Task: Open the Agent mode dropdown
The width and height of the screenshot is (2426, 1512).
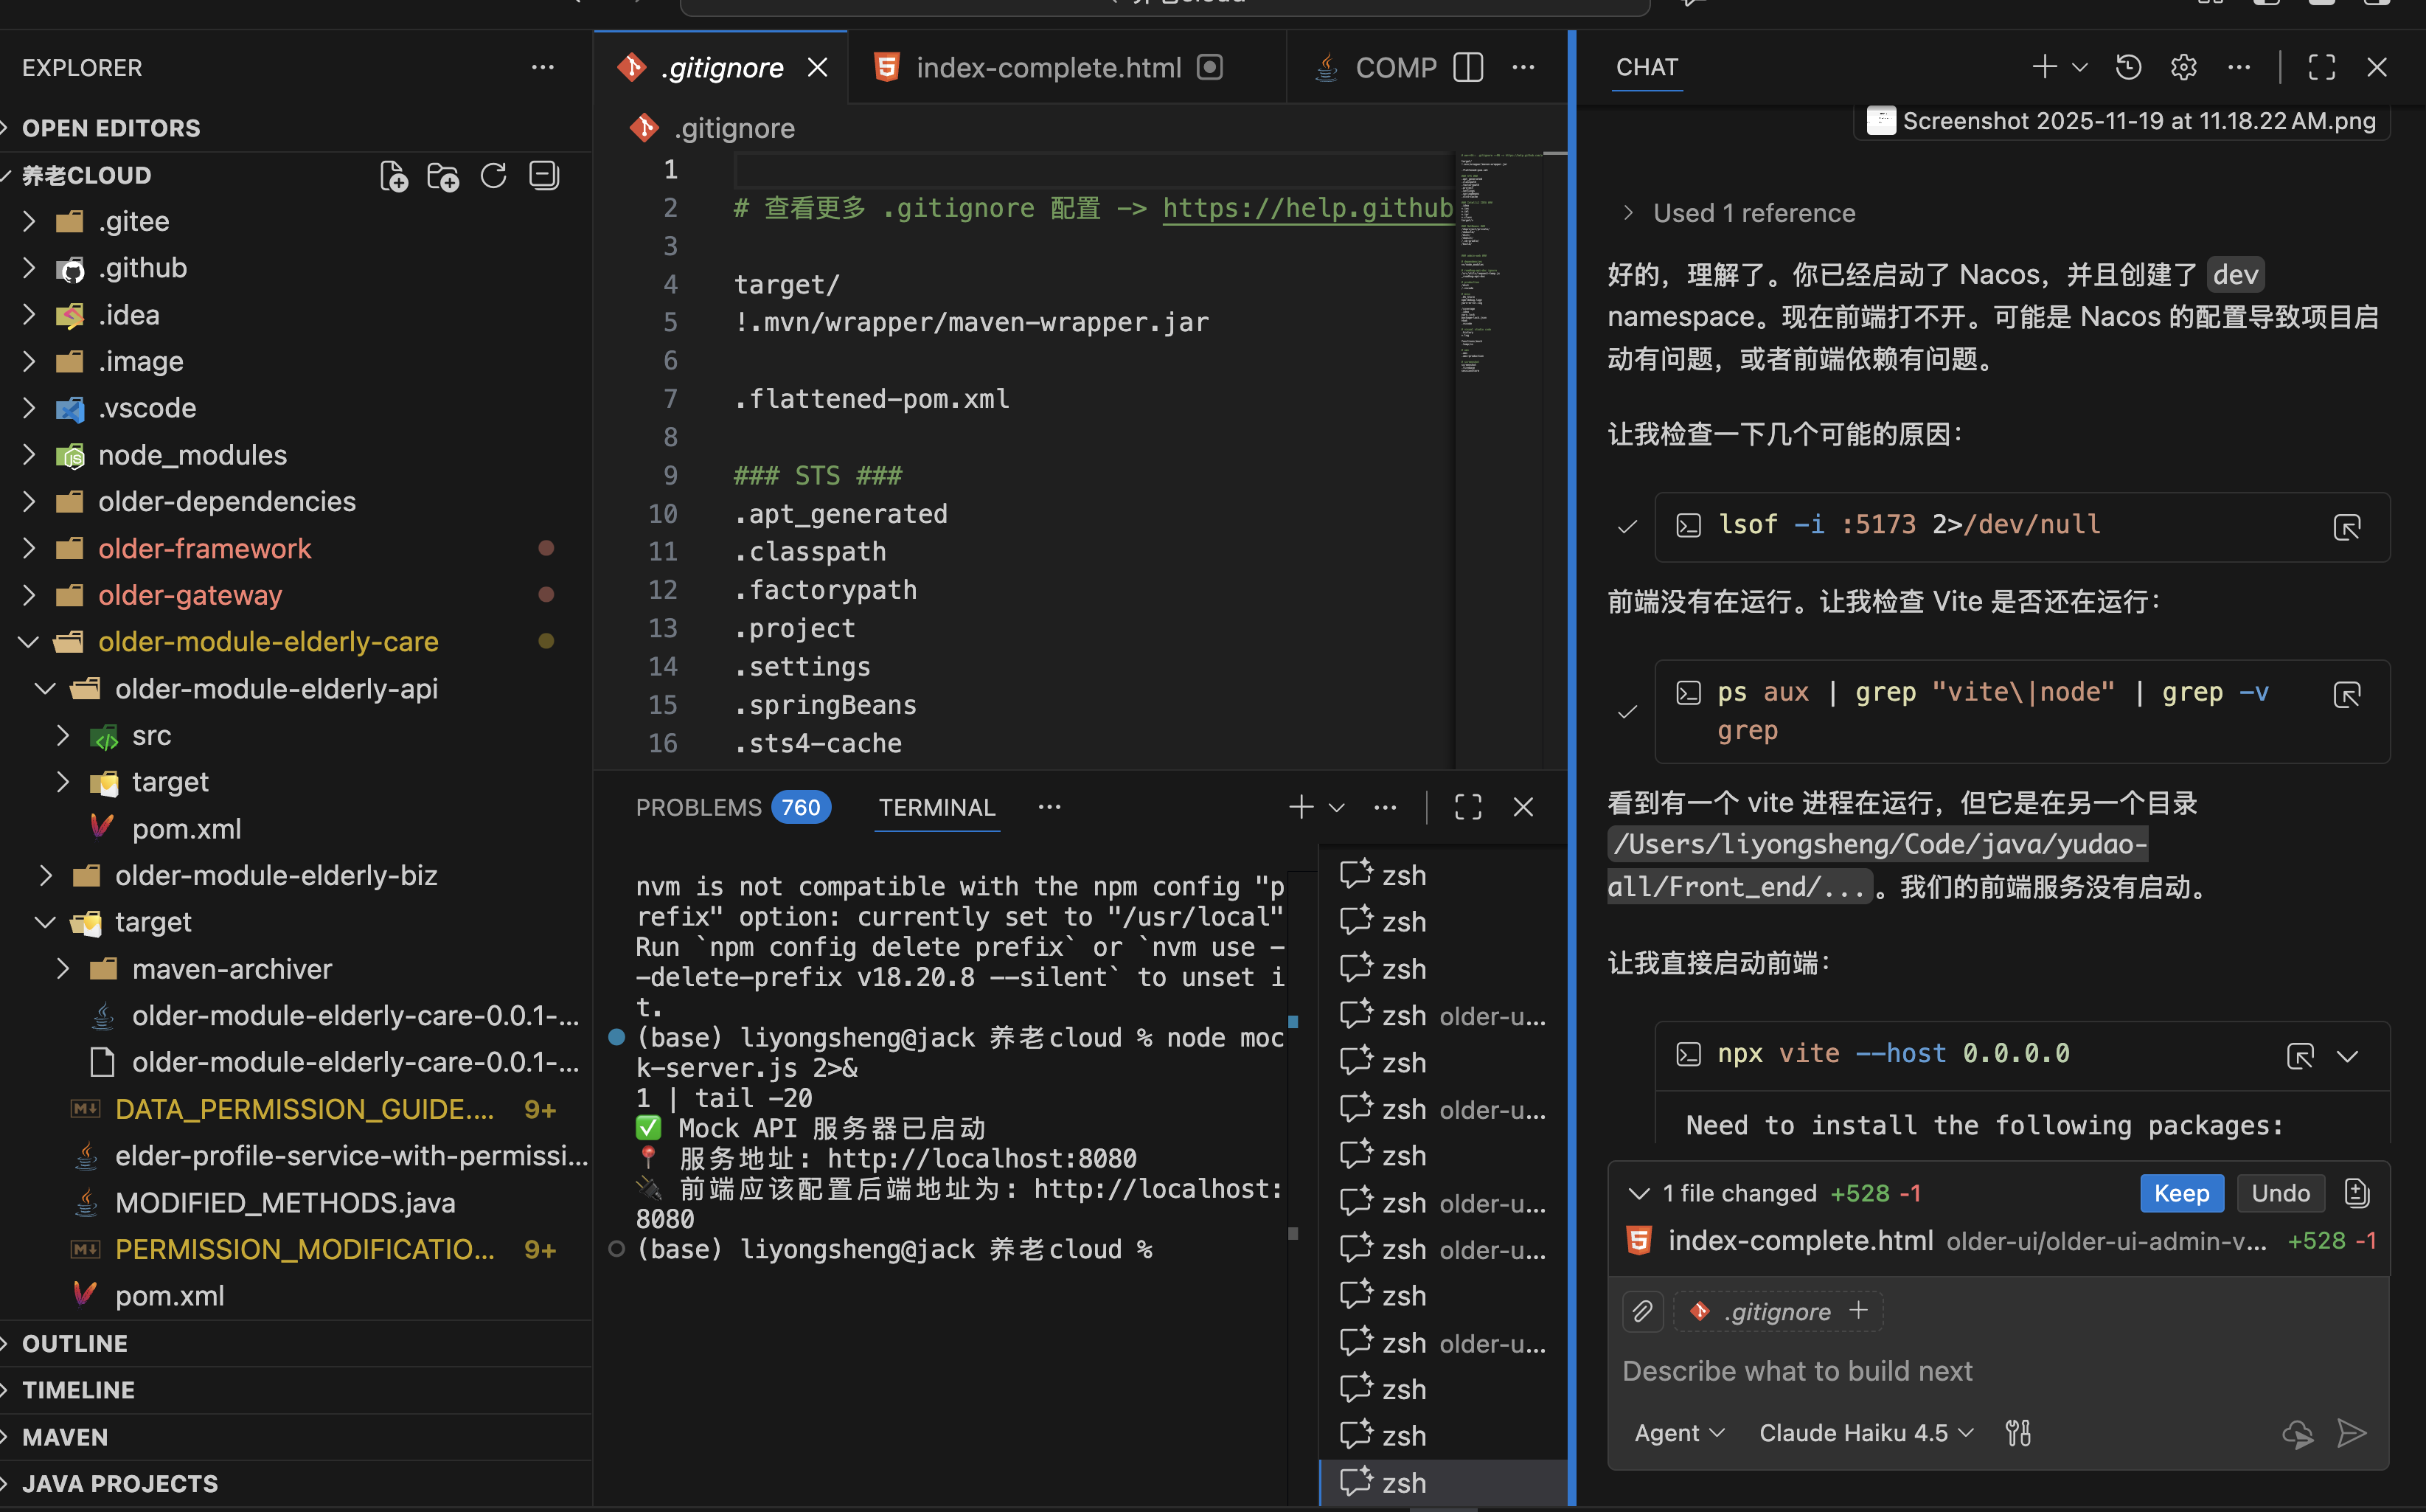Action: [1679, 1433]
